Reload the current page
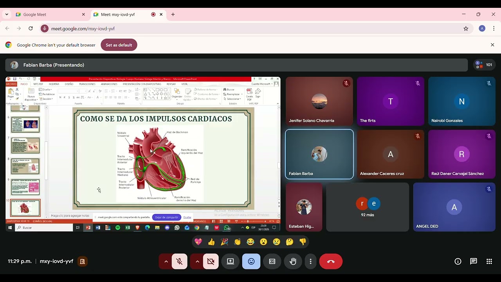The height and width of the screenshot is (282, 501). point(31,29)
